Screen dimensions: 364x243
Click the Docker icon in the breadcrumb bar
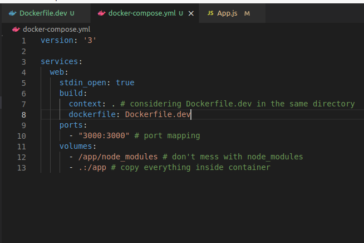pyautogui.click(x=16, y=30)
